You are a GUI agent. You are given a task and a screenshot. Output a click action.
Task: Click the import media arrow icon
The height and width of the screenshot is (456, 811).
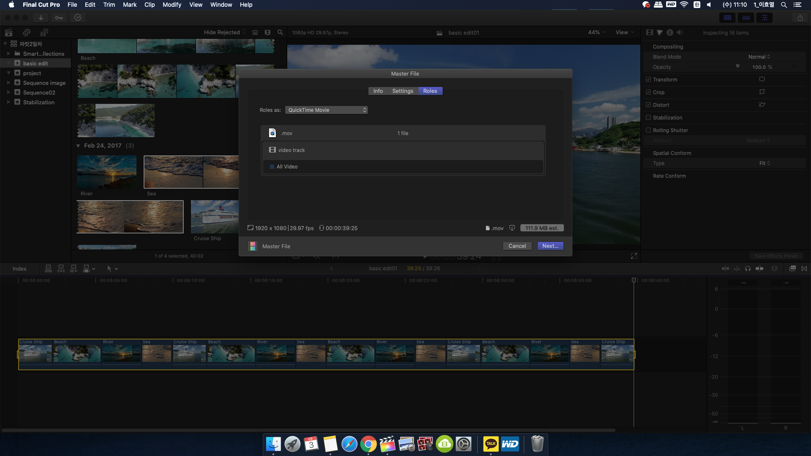41,18
